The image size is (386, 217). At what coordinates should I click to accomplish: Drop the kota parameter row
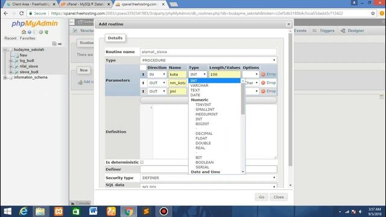[268, 74]
